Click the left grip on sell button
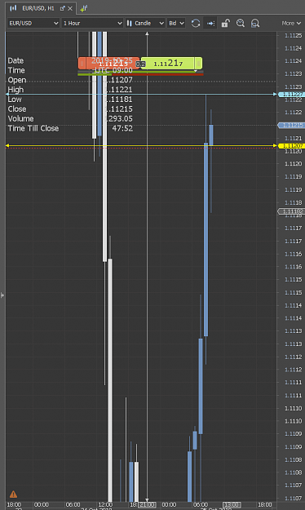 point(82,64)
